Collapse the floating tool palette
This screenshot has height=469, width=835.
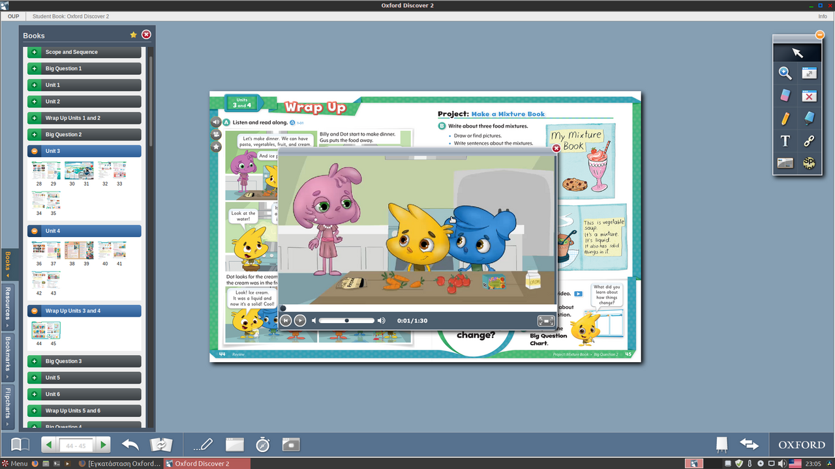(x=820, y=35)
